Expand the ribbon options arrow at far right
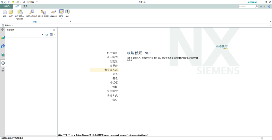Screen dimensions: 272x140 pyautogui.click(x=270, y=22)
